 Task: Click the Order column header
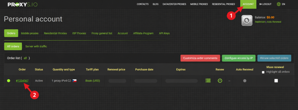(x=22, y=69)
